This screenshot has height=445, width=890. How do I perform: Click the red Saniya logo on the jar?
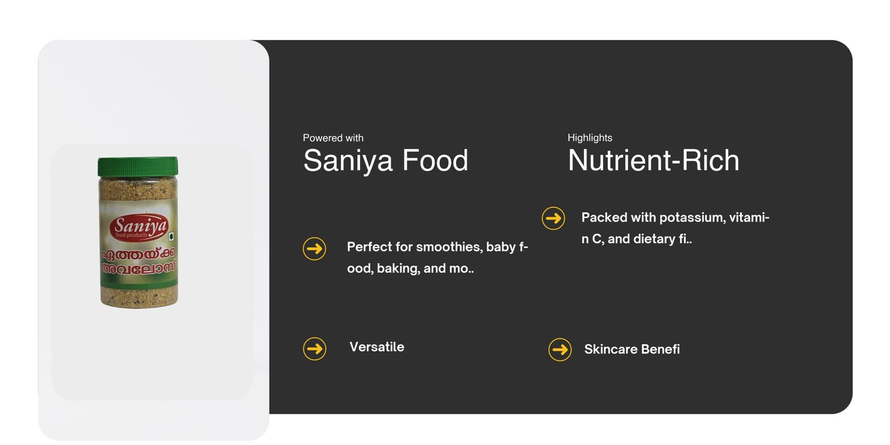pos(140,226)
